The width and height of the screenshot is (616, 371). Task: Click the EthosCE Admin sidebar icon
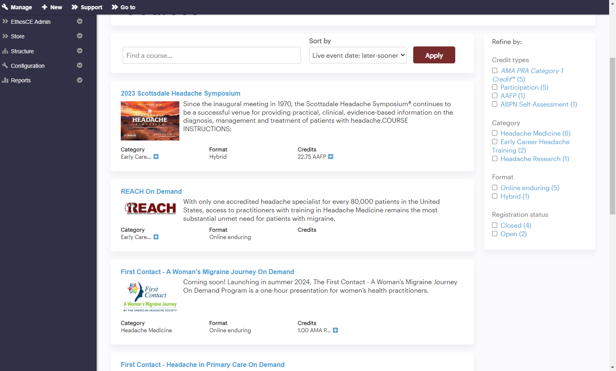(5, 21)
